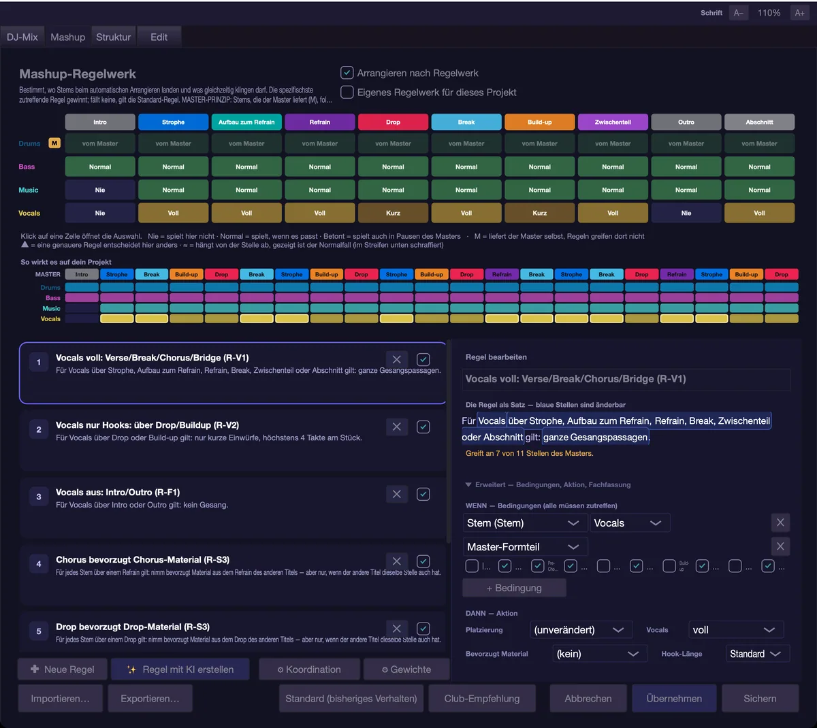Click the Intro block in the MASTER strip
Viewport: 817px width, 728px height.
pyautogui.click(x=82, y=274)
